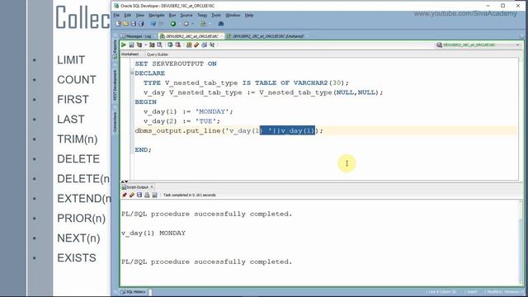
Task: Click the Forward navigation button
Action: [186, 24]
